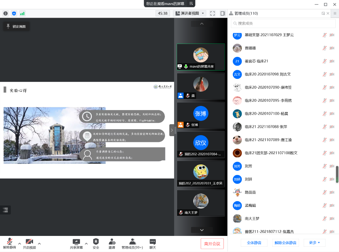Open the blue security shield icon

pyautogui.click(x=14, y=13)
